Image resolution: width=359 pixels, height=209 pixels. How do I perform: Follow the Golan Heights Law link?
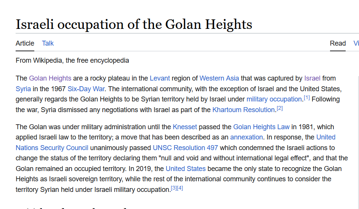[261, 127]
